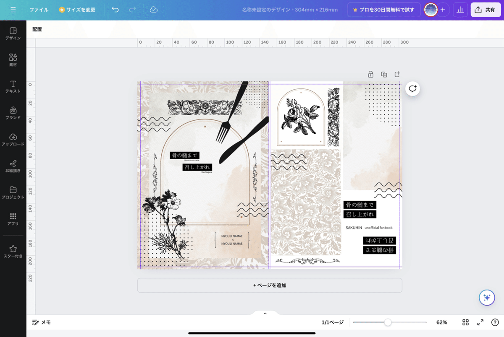
Task: Open the hamburger main menu
Action: pyautogui.click(x=13, y=9)
